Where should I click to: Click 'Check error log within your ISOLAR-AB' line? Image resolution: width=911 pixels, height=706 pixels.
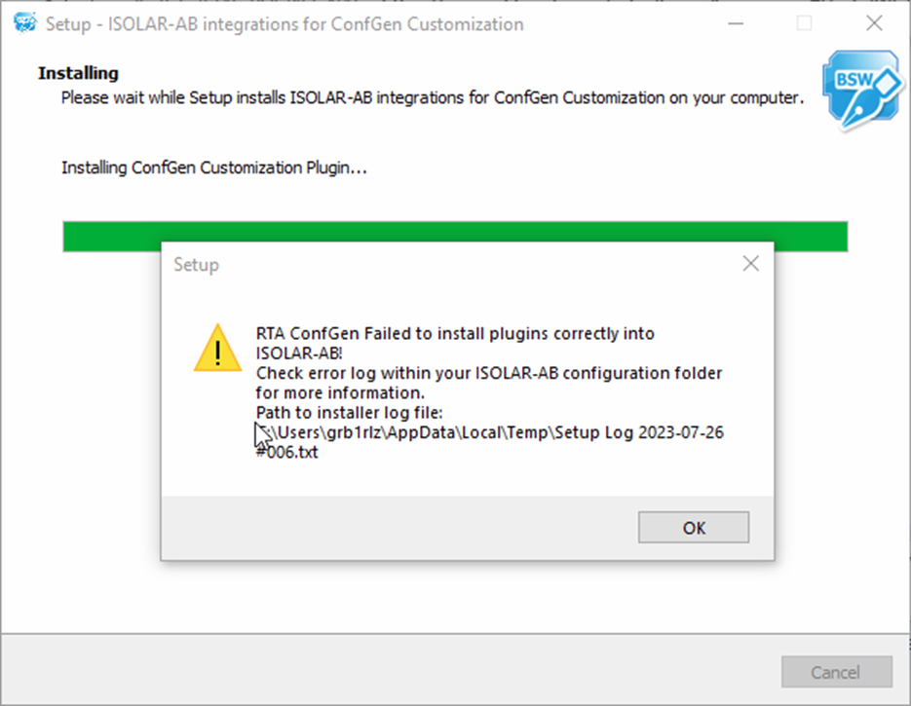(489, 373)
